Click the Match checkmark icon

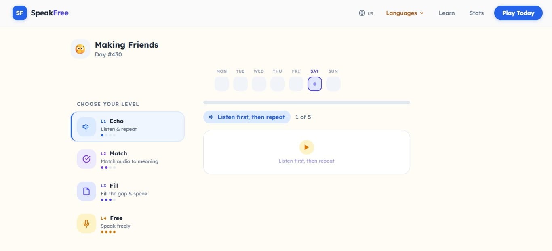point(86,159)
